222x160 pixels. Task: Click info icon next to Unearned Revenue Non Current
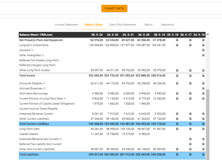[x=61, y=139]
